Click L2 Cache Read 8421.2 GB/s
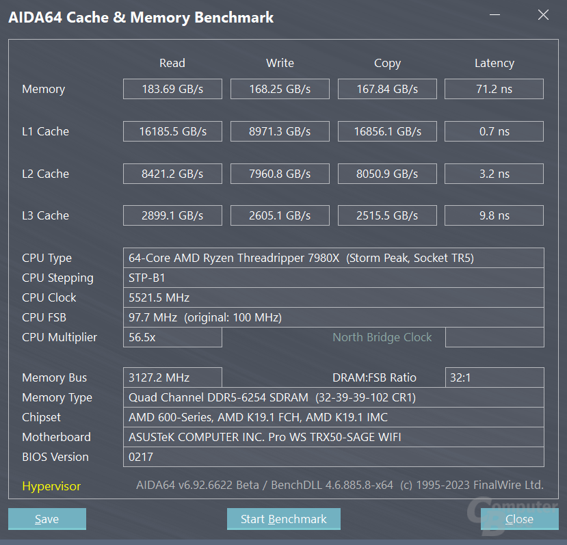Image resolution: width=567 pixels, height=545 pixels. tap(172, 174)
